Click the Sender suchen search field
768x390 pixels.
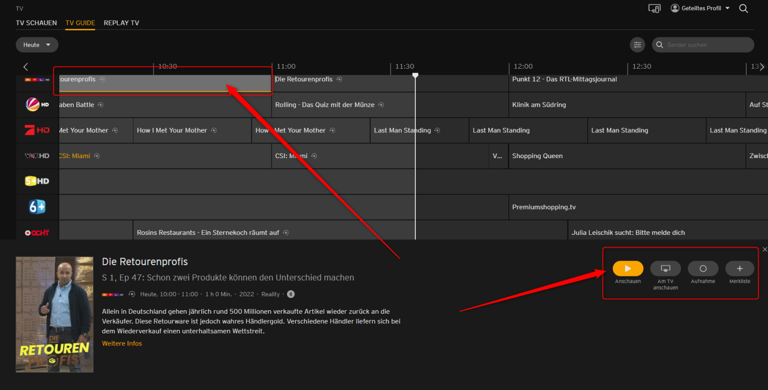pos(707,45)
